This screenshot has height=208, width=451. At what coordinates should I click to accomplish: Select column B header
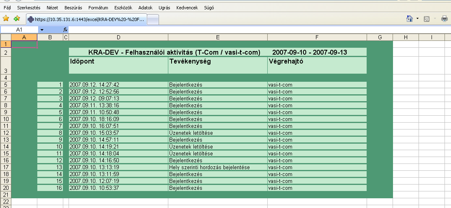coord(50,37)
